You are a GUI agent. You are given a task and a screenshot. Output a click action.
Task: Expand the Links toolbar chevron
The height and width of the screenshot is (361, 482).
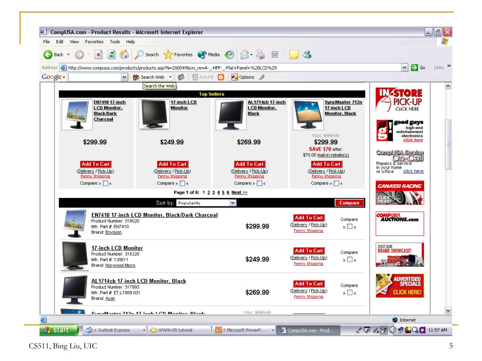[x=449, y=66]
